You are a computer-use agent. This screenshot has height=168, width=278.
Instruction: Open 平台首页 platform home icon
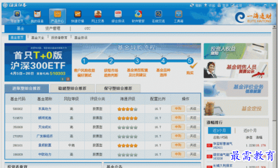pyautogui.click(x=17, y=16)
